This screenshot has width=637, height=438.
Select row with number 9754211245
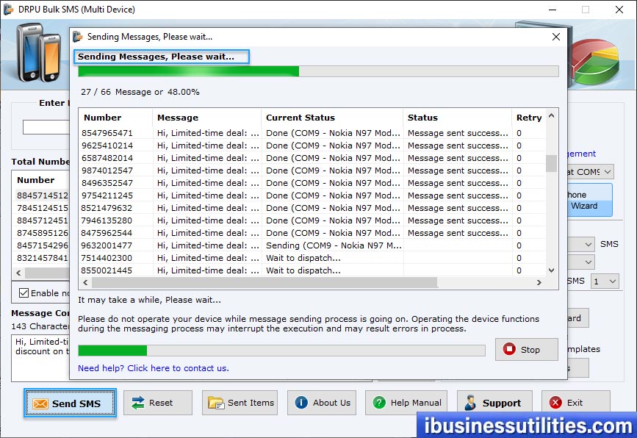point(312,195)
